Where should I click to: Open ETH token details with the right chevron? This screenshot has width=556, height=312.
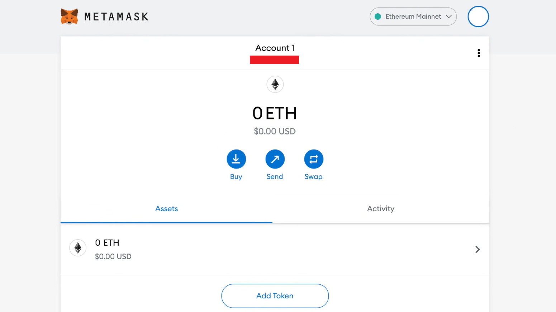coord(477,249)
